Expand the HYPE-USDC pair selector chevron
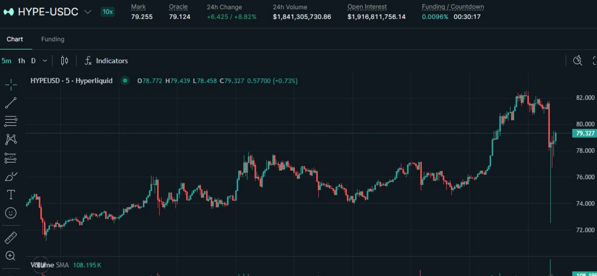Screen dimensions: 597x276 (87, 12)
